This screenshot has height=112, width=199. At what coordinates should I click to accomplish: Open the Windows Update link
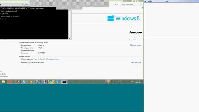coord(4,77)
